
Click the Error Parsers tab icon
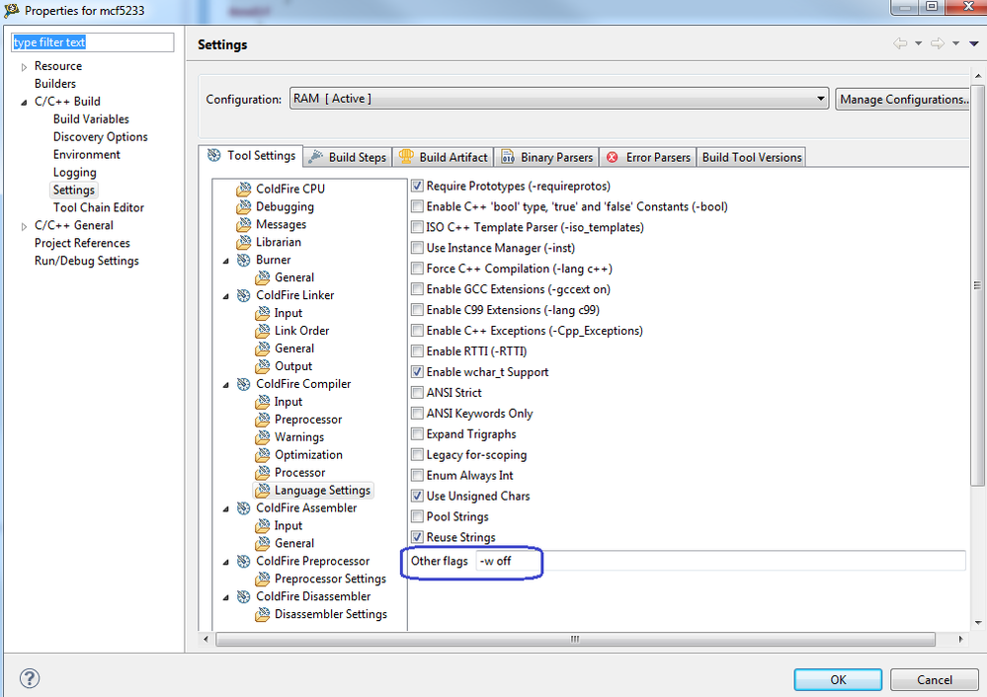612,157
